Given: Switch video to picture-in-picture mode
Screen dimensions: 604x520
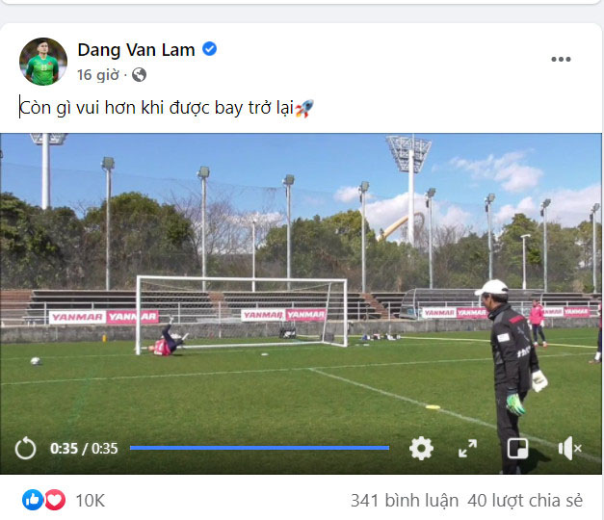Looking at the screenshot, I should (x=517, y=449).
